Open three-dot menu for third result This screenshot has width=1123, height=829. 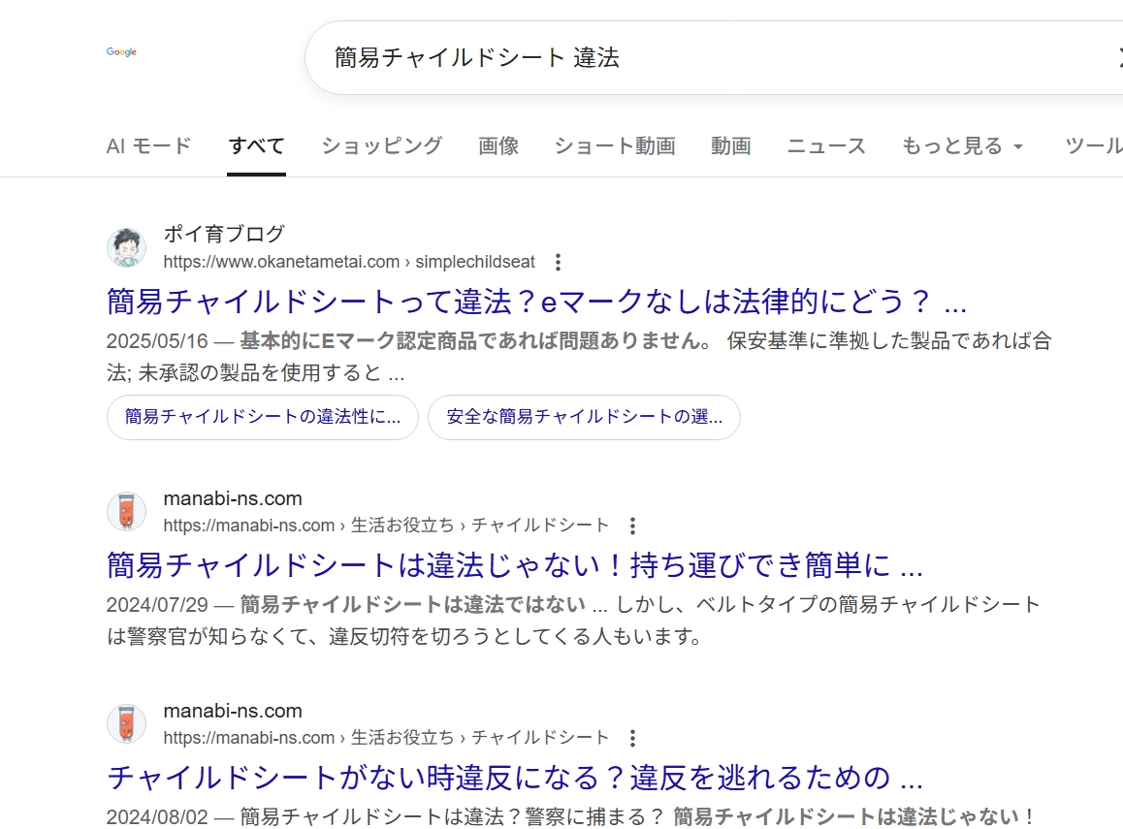coord(632,738)
